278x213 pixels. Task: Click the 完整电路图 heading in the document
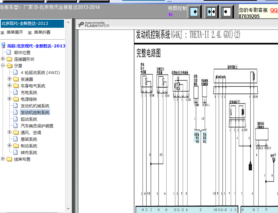(148, 53)
